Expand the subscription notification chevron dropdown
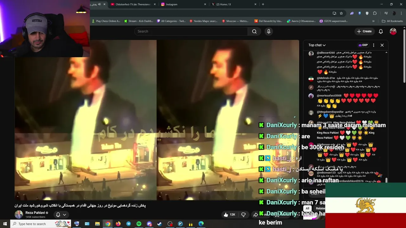 click(x=64, y=215)
